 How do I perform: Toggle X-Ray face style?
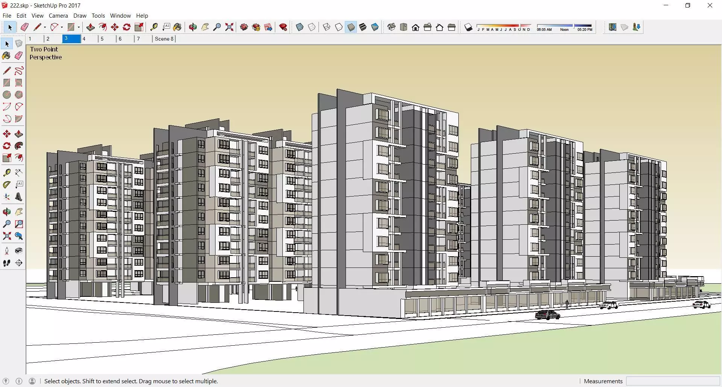pos(300,27)
